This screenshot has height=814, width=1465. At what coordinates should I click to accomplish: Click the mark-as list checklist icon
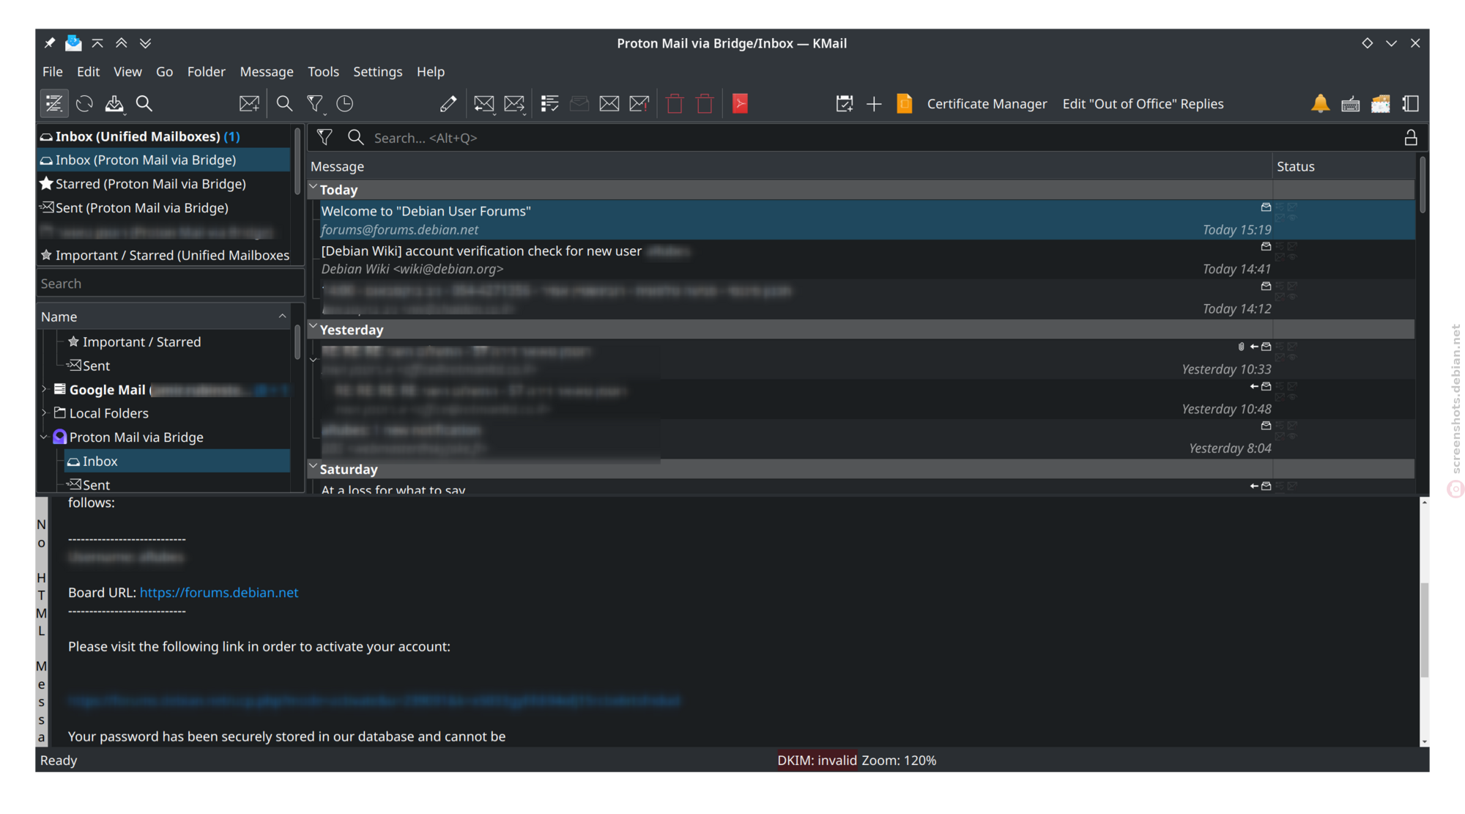(x=549, y=104)
